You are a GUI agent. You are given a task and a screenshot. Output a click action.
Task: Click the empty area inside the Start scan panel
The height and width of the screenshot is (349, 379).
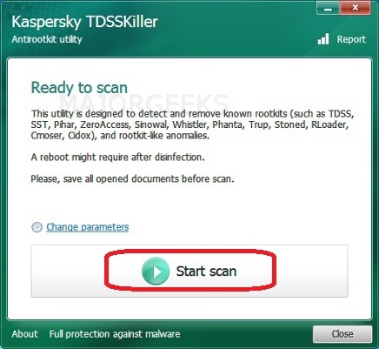coord(310,272)
